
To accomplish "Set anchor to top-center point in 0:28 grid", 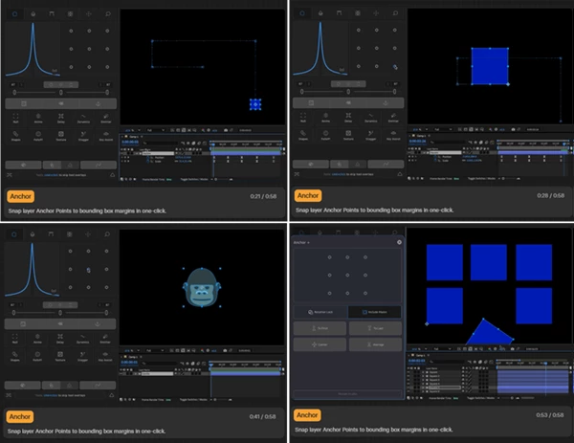I will [376, 30].
